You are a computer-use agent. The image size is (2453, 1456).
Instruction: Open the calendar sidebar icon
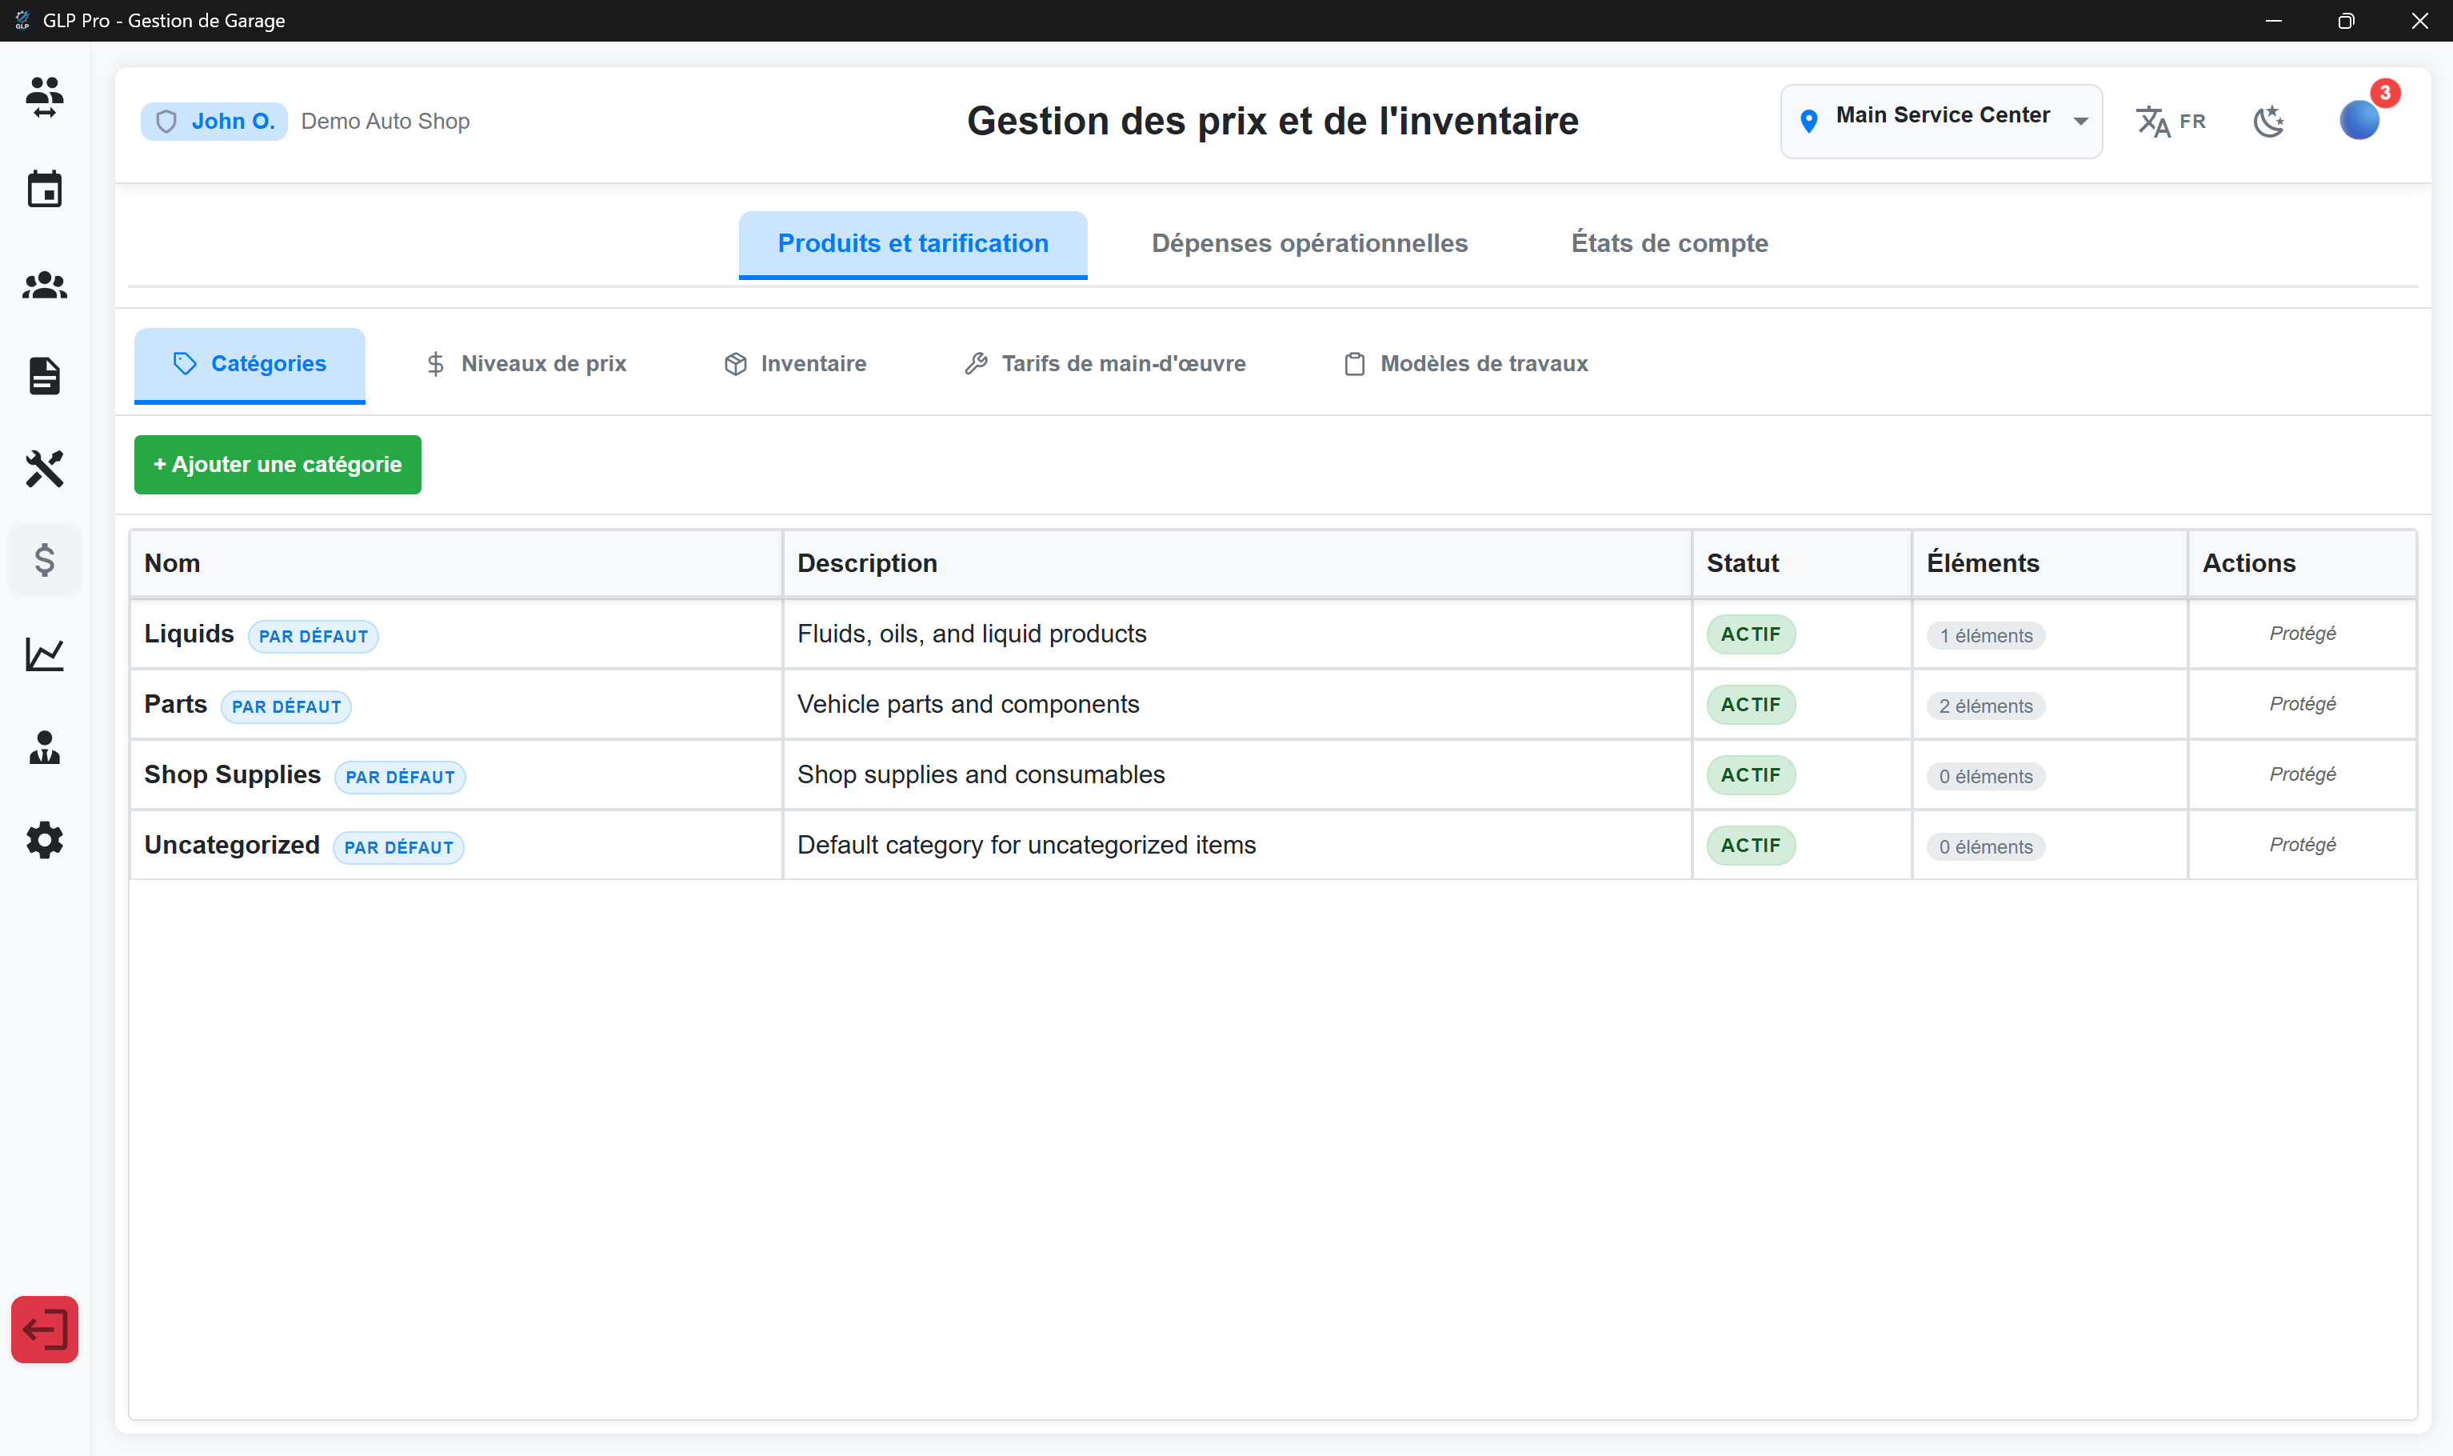coord(44,190)
